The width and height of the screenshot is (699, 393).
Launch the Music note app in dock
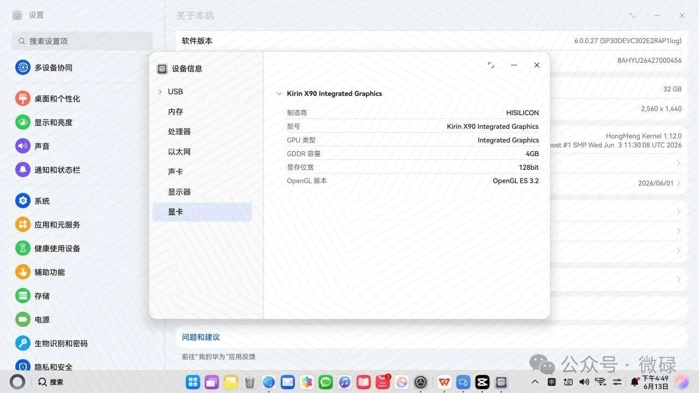(345, 382)
